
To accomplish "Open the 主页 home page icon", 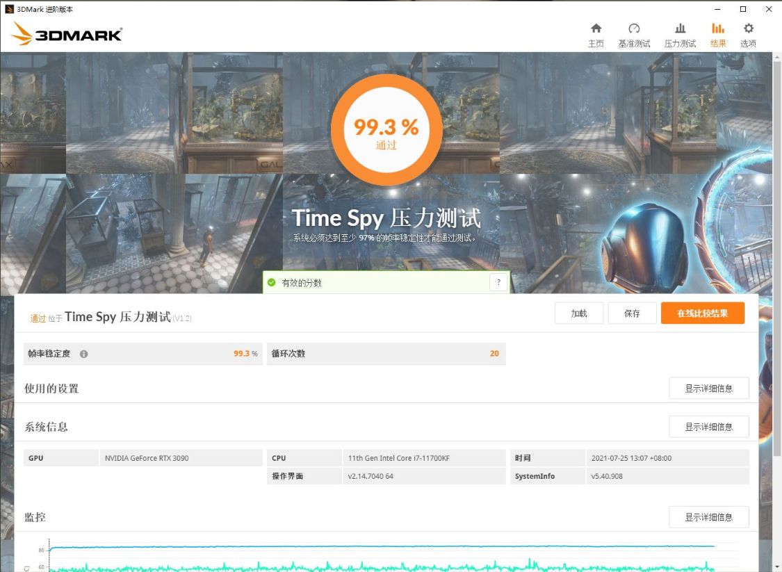I will [x=596, y=33].
